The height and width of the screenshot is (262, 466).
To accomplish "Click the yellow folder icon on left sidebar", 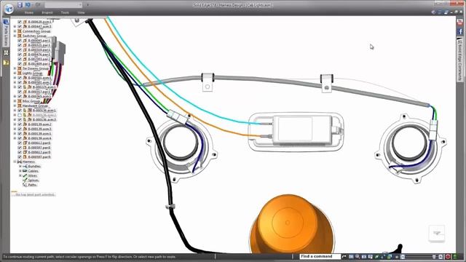I will pos(6,63).
